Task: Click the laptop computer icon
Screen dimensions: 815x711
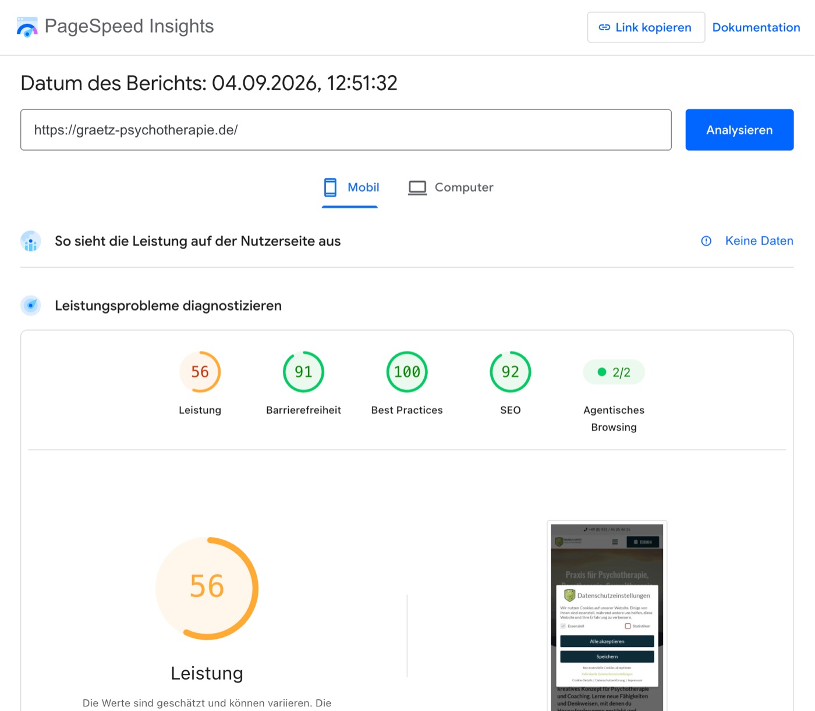Action: 417,187
